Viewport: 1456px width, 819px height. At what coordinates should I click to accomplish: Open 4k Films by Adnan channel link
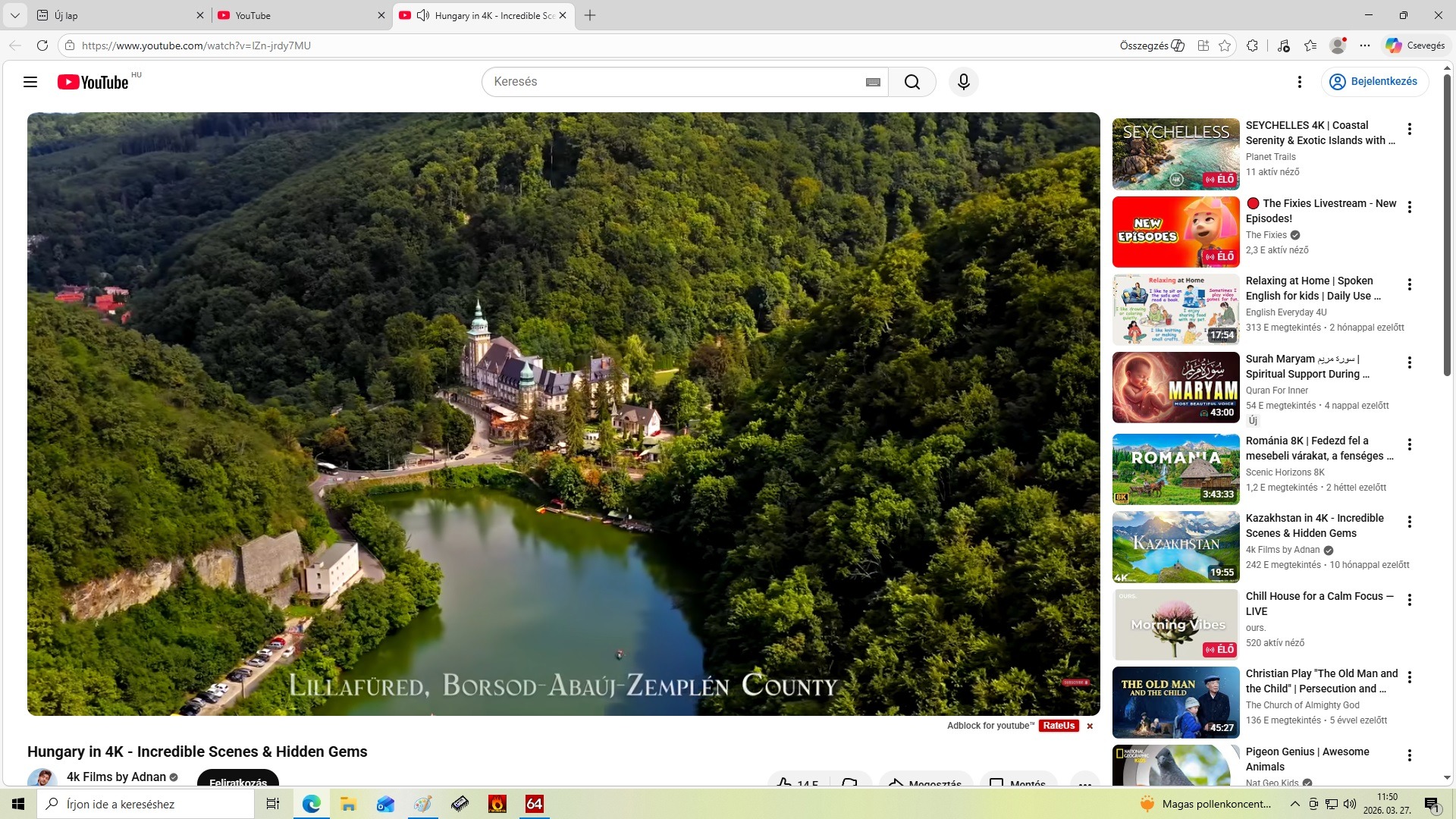point(116,777)
